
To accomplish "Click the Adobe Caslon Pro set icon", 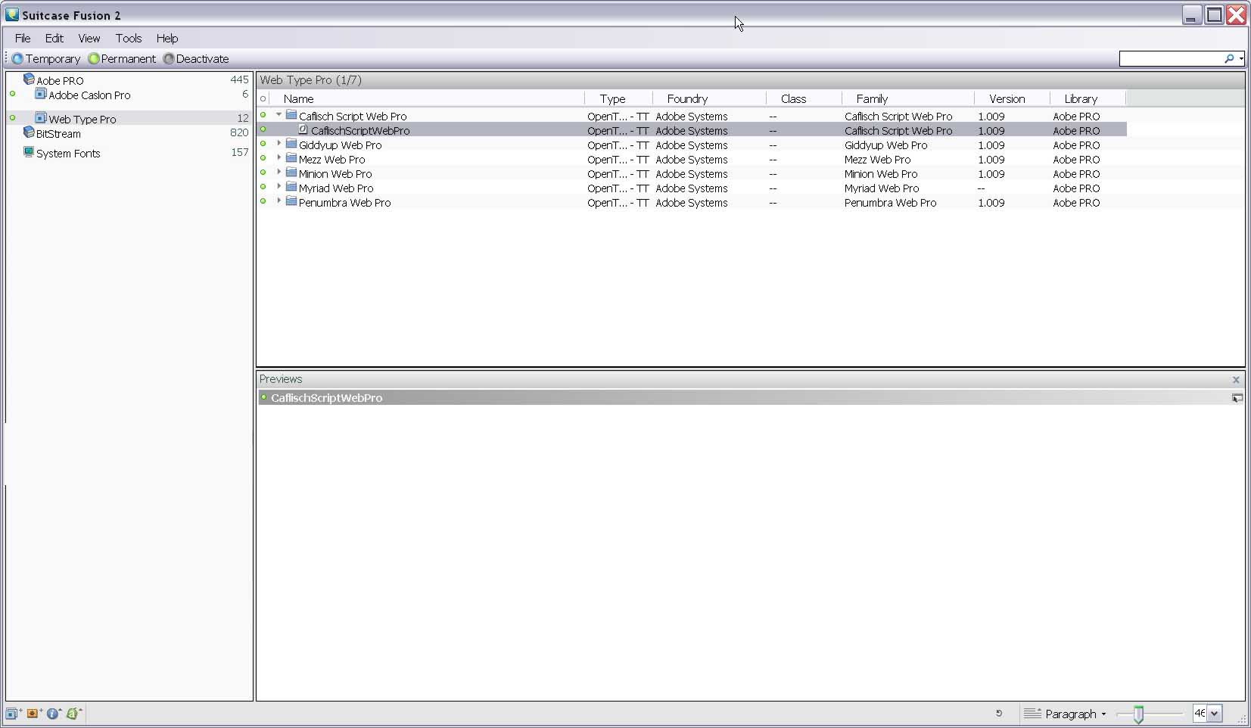I will point(41,94).
